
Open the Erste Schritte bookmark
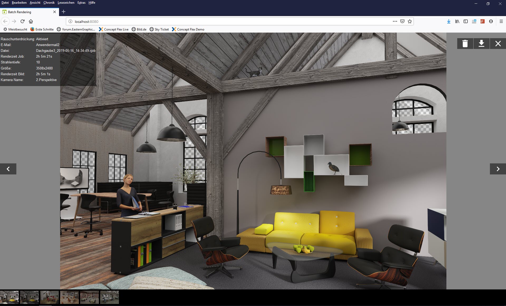tap(42, 29)
